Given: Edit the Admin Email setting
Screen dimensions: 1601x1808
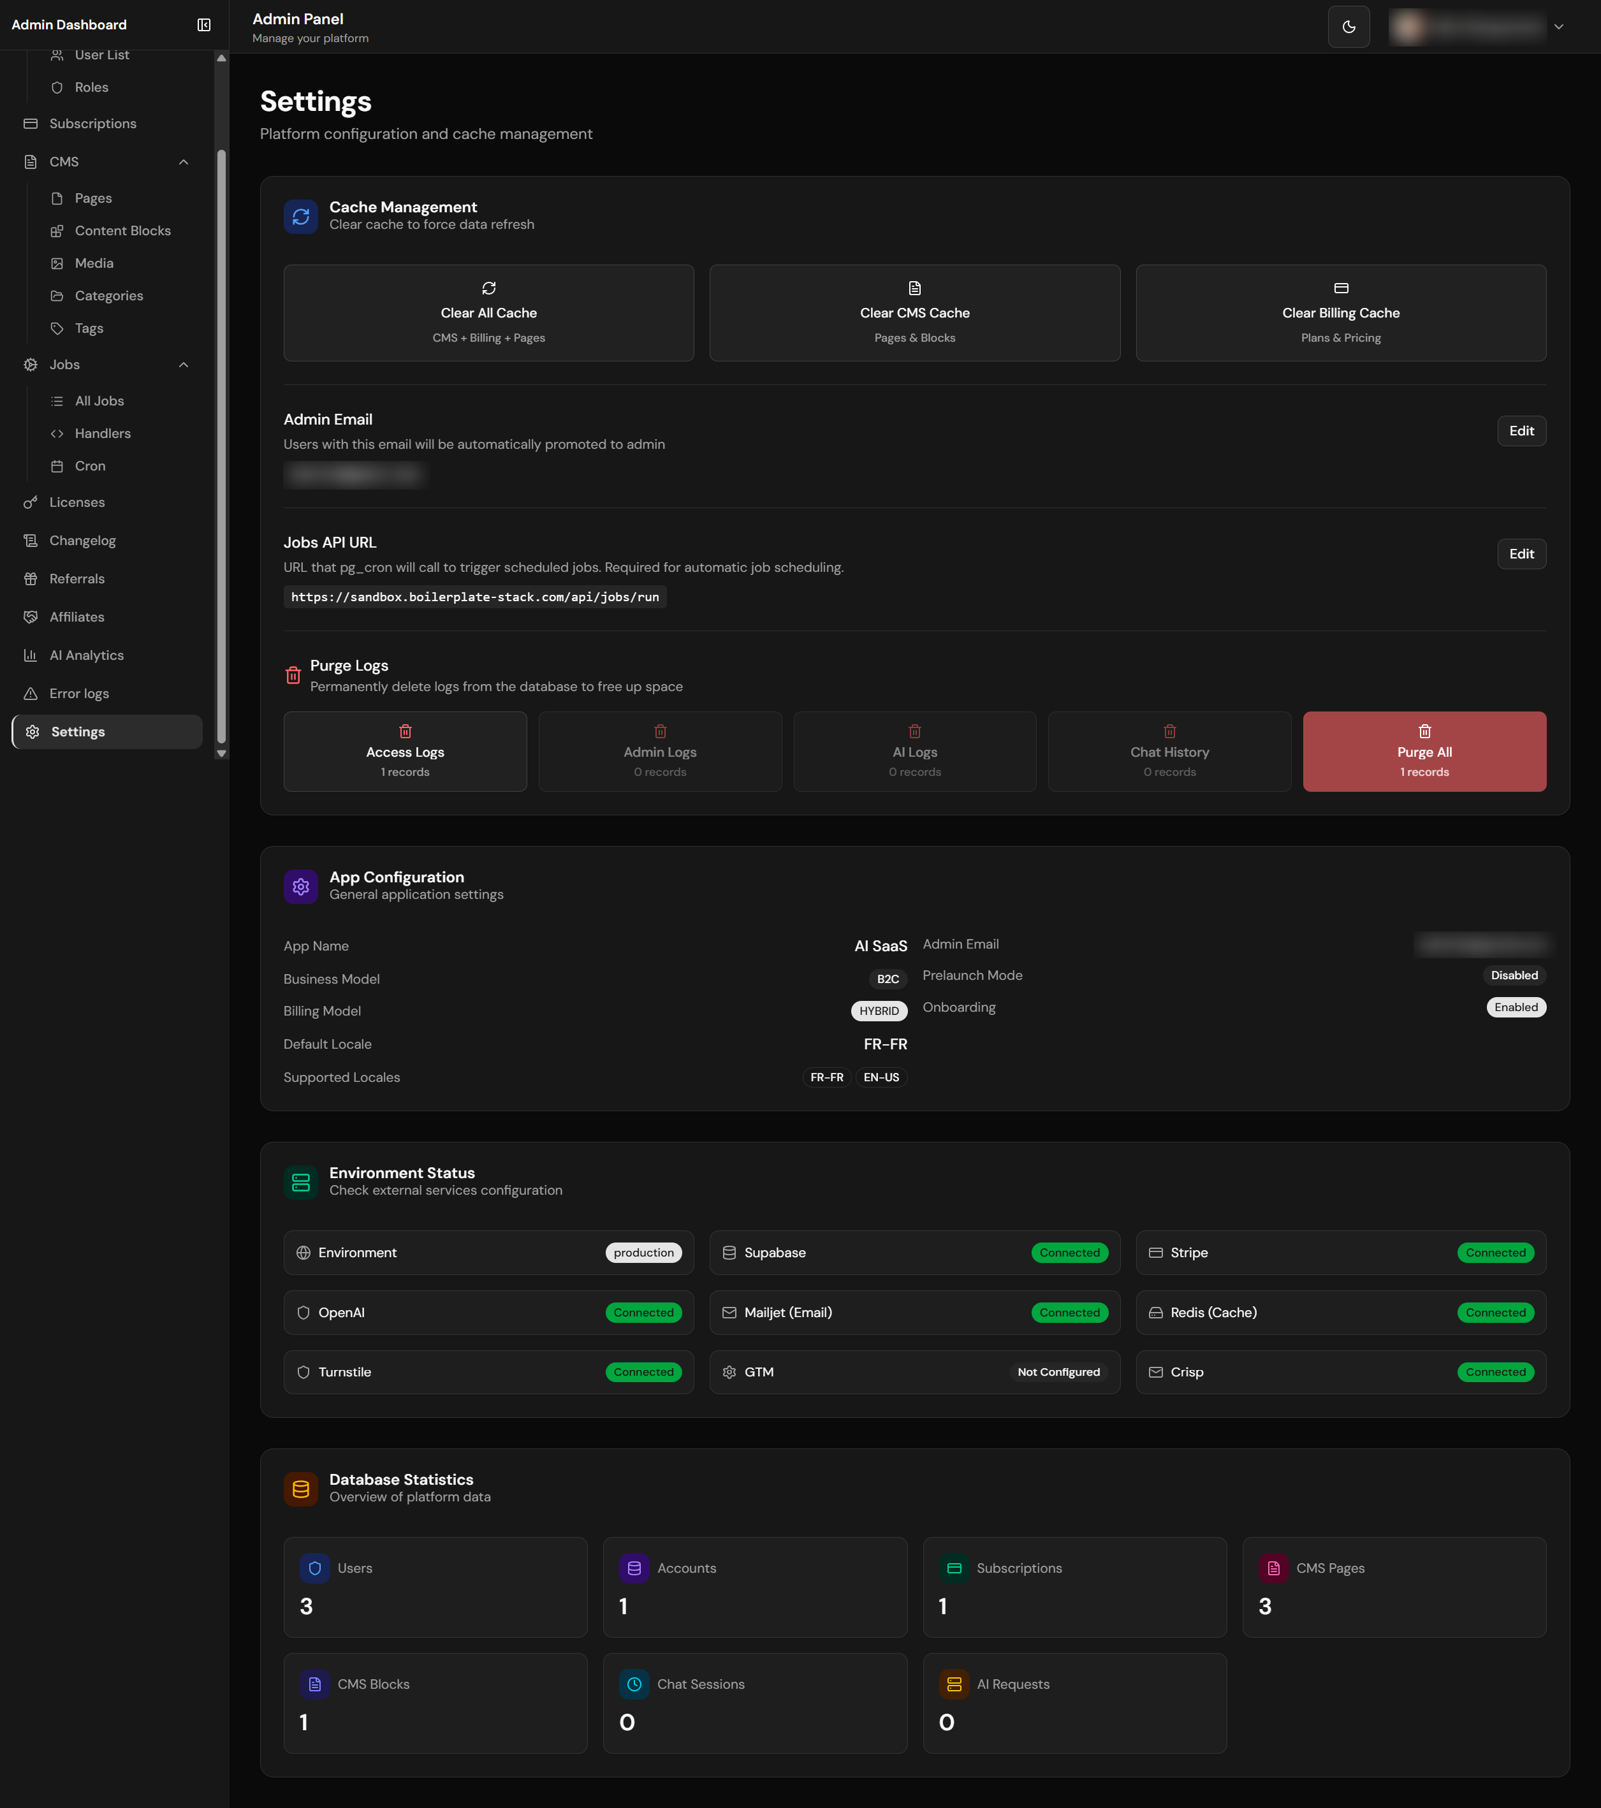Looking at the screenshot, I should click(1521, 431).
